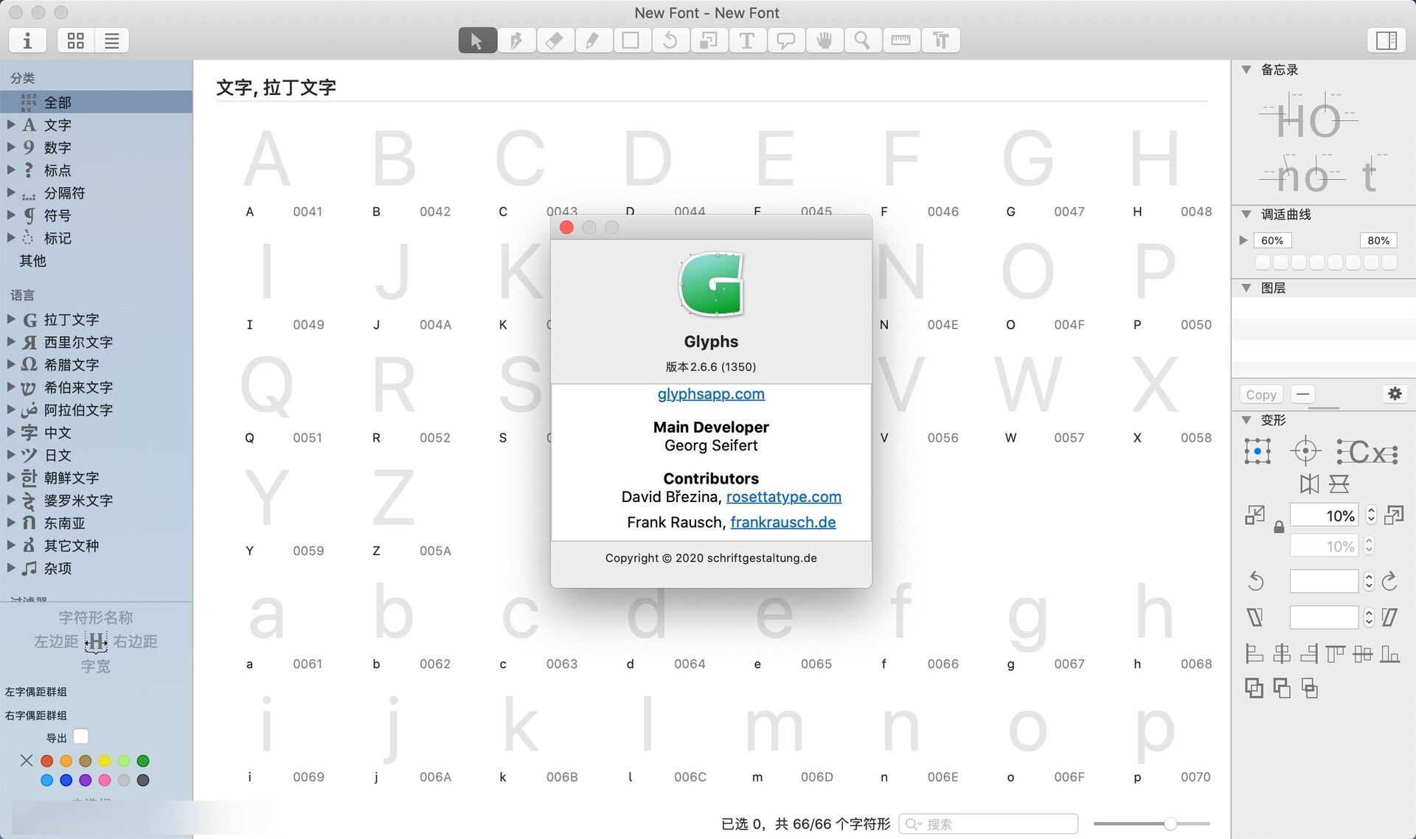Expand the 数字 category
The width and height of the screenshot is (1416, 839).
click(11, 147)
